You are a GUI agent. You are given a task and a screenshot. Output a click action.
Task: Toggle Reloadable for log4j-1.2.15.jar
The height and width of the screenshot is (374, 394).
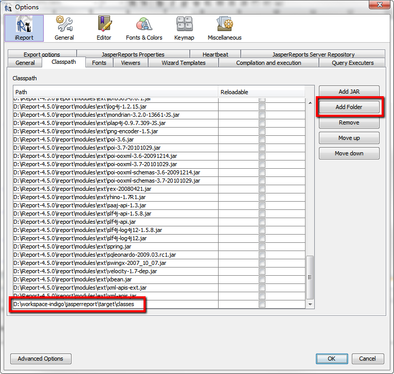pos(262,106)
